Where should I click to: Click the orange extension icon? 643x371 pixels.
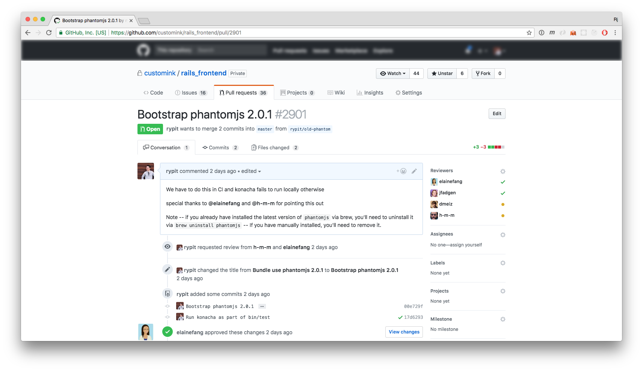[x=573, y=33]
